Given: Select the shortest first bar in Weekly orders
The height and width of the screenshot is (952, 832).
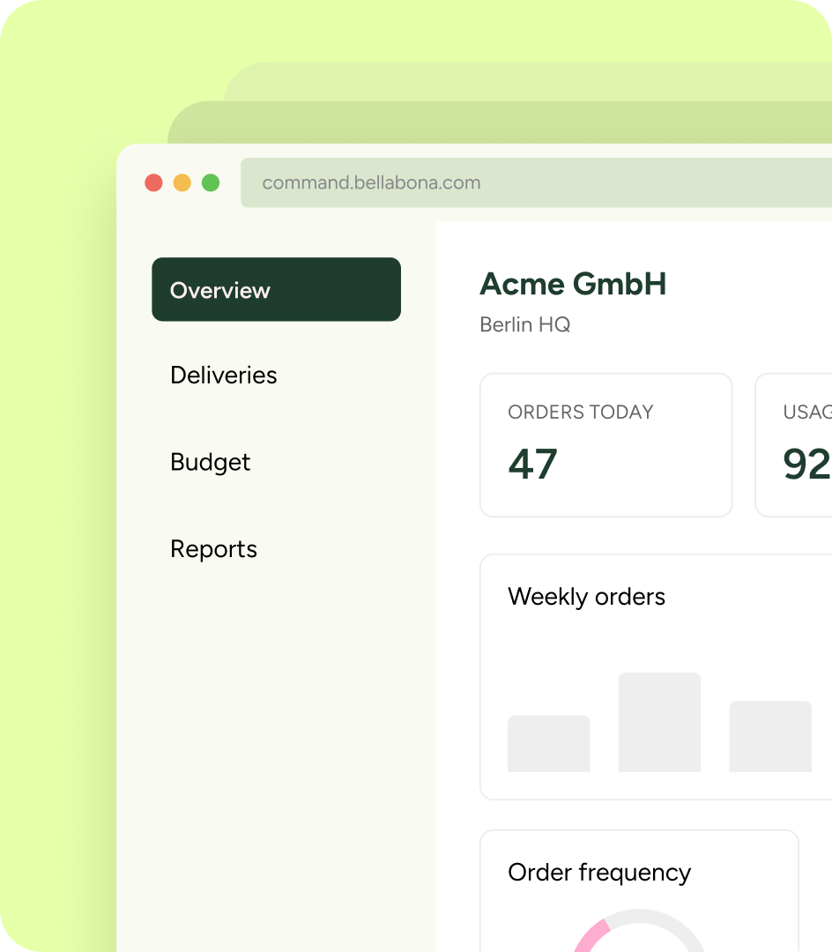Looking at the screenshot, I should (x=548, y=743).
